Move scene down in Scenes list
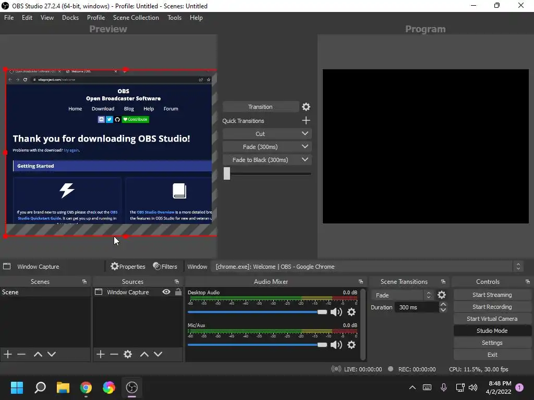The width and height of the screenshot is (534, 400). click(x=52, y=354)
